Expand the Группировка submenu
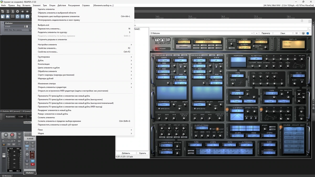 coord(83,57)
